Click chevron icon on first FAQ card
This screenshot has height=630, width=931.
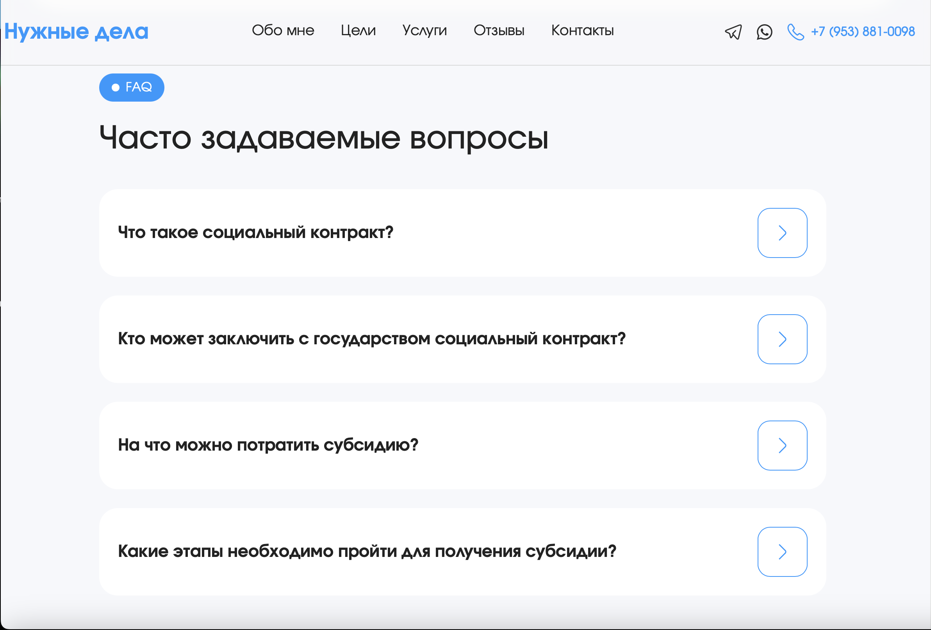[782, 233]
